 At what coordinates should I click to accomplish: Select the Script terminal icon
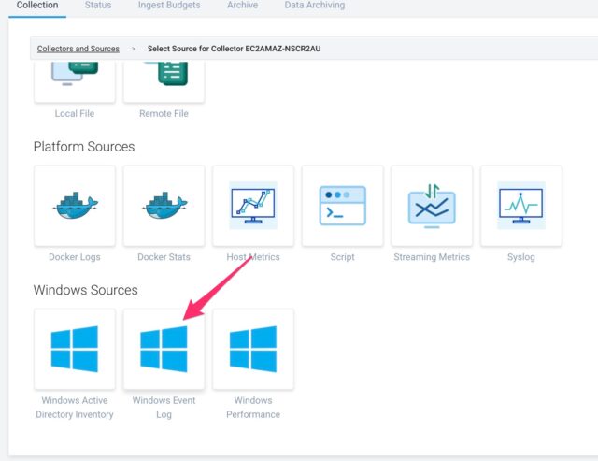point(343,206)
